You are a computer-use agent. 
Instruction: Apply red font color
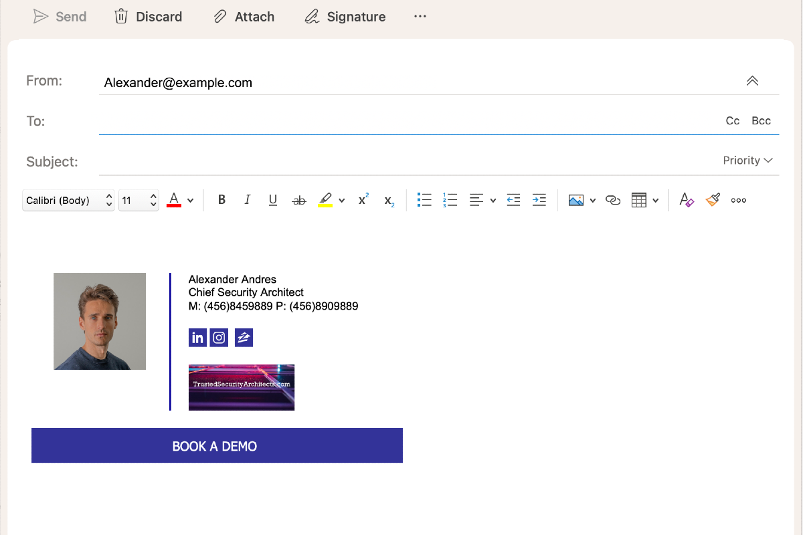click(174, 200)
